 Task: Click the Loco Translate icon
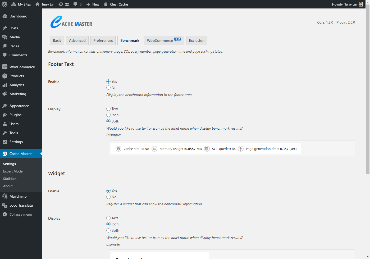point(5,205)
